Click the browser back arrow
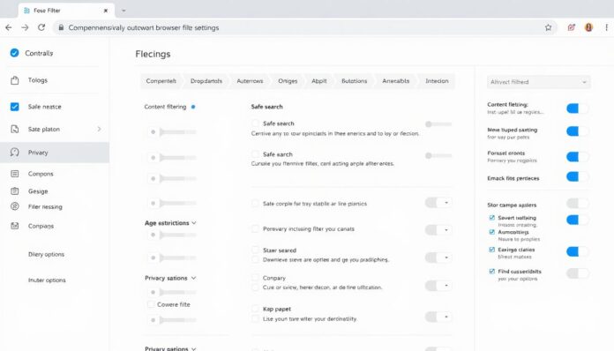This screenshot has height=351, width=614. pos(9,27)
